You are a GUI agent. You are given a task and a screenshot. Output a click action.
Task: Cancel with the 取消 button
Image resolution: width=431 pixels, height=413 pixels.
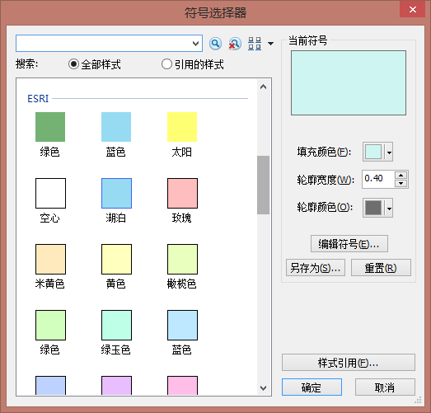pyautogui.click(x=385, y=387)
